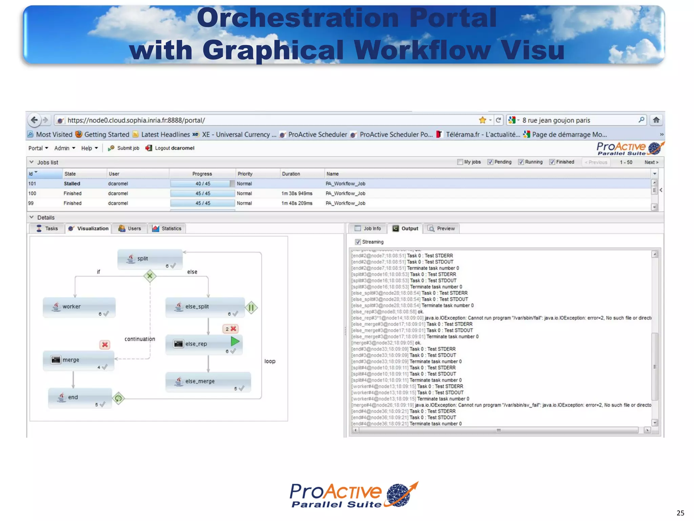Click the browser home icon
This screenshot has height=521, width=694.
656,120
